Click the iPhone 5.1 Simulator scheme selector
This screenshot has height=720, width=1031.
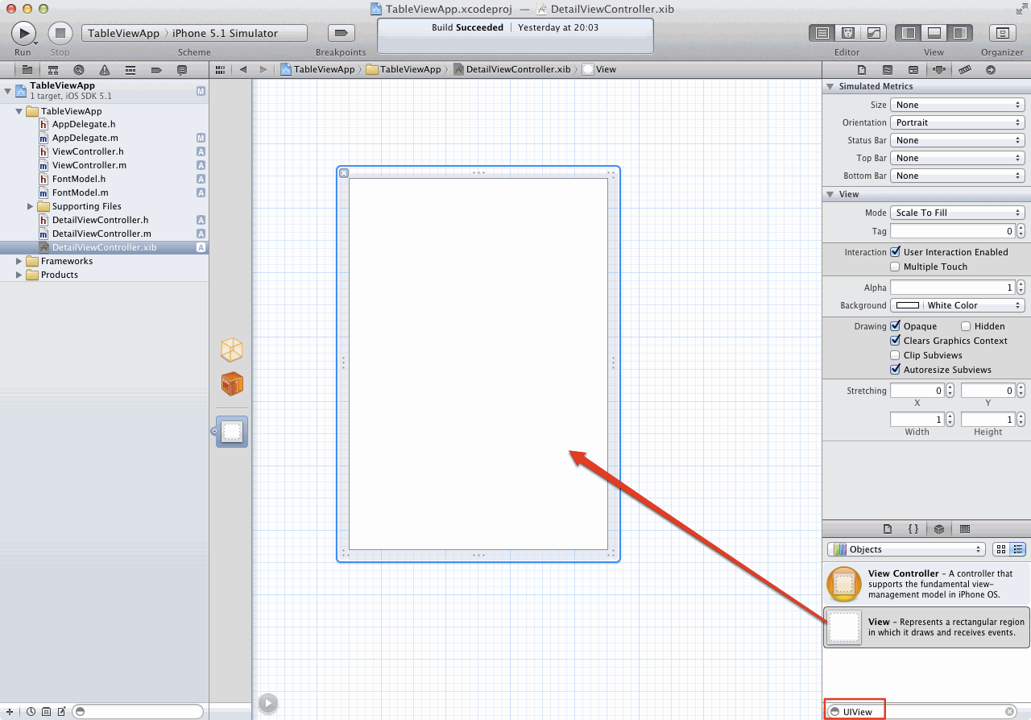(x=225, y=33)
